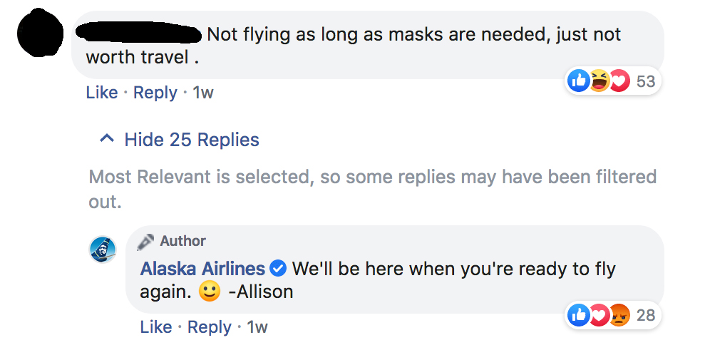The image size is (710, 355).
Task: Like the Alaska Airlines reply
Action: 156,327
